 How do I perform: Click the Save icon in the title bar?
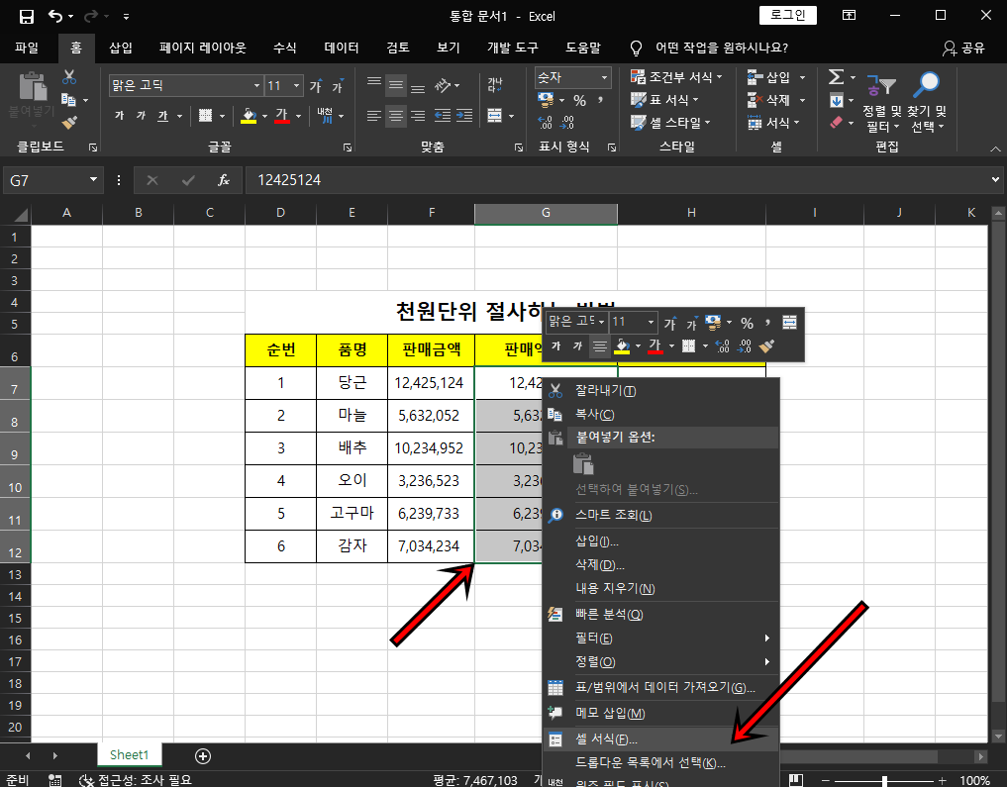click(27, 17)
